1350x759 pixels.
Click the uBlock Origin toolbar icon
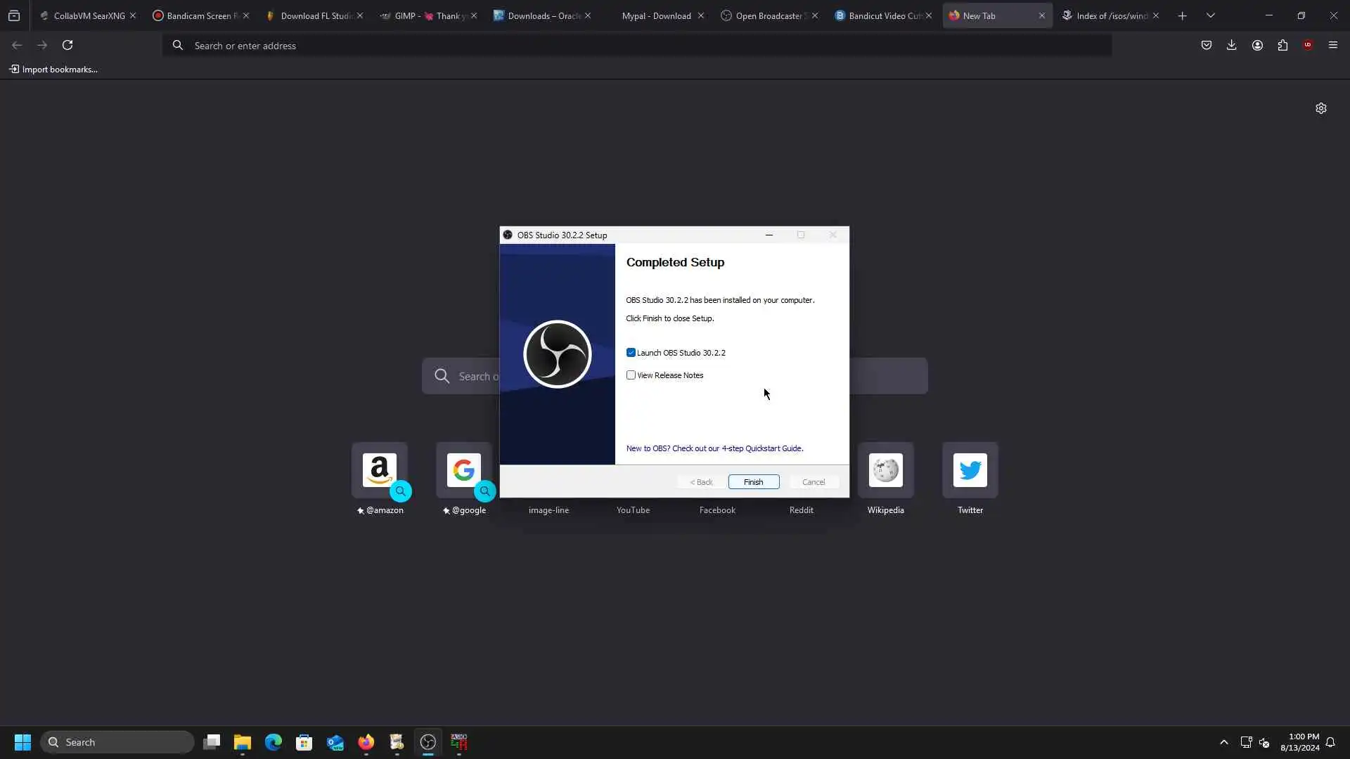pyautogui.click(x=1307, y=45)
